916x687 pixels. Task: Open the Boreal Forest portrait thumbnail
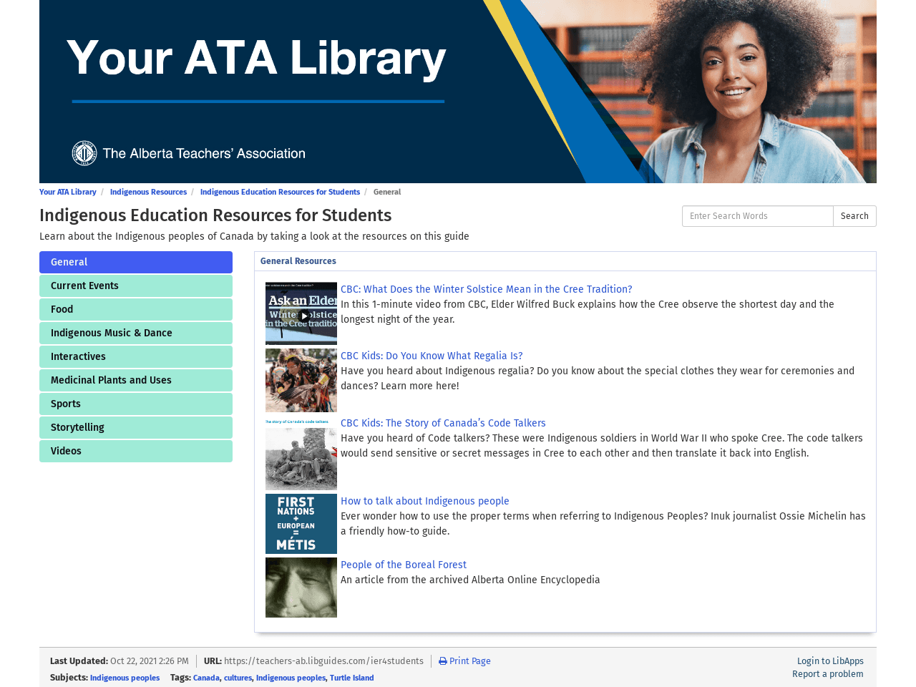(x=301, y=588)
